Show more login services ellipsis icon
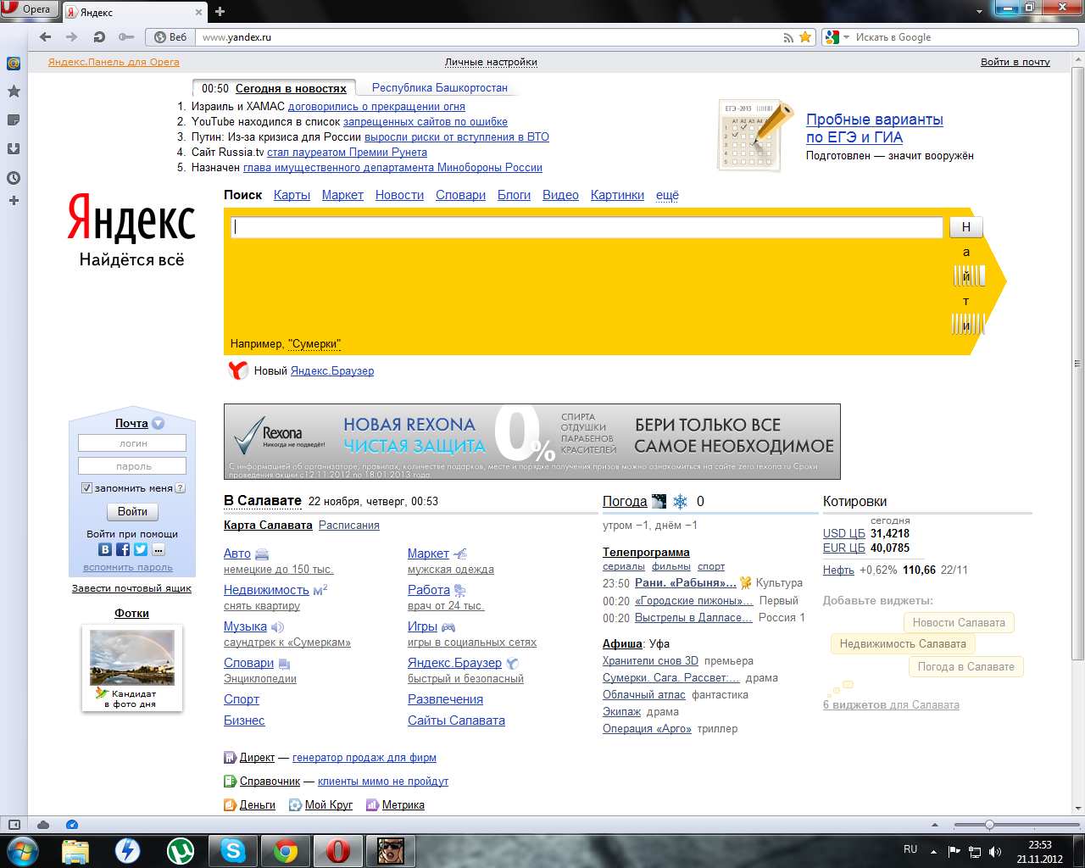The width and height of the screenshot is (1085, 868). point(159,550)
